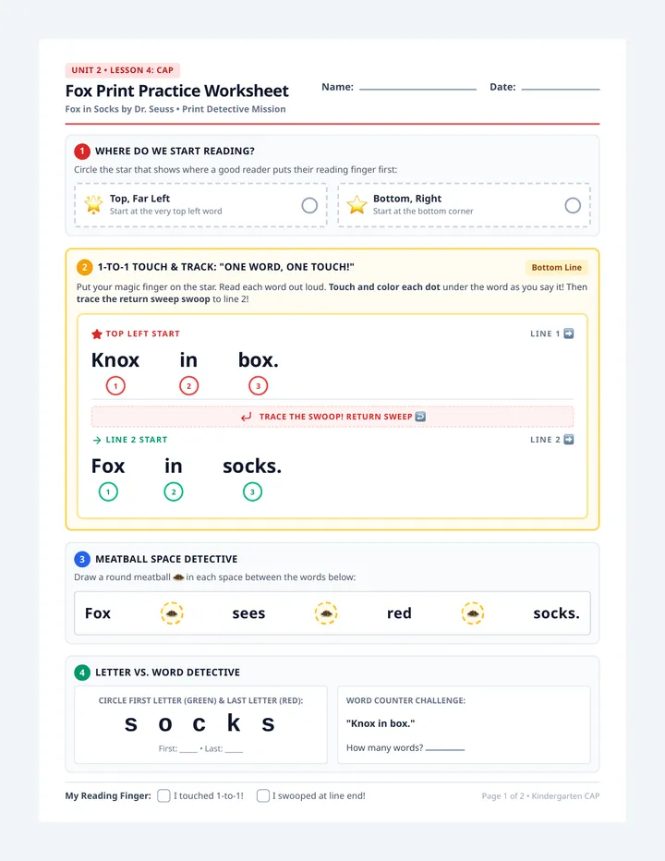
Task: Select the Top, Far Left radio circle
Action: click(x=309, y=205)
